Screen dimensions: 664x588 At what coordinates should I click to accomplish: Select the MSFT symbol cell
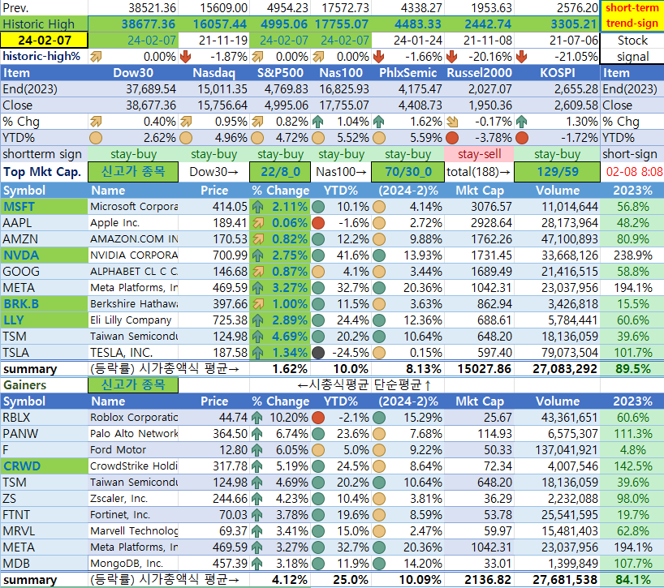coord(44,207)
